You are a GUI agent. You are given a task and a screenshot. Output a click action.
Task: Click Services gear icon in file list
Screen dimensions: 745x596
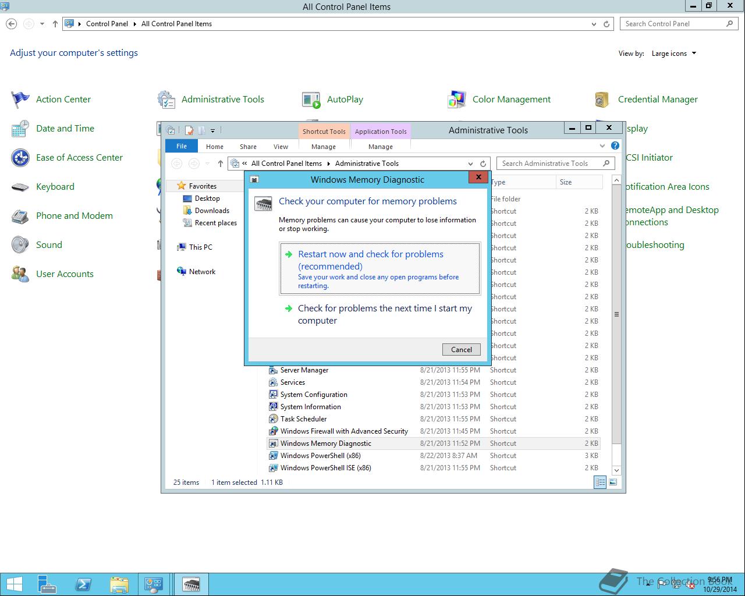point(273,382)
